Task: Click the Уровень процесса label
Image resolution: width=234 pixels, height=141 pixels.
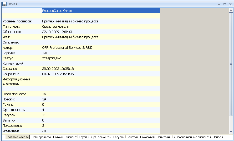Action: tap(17, 21)
